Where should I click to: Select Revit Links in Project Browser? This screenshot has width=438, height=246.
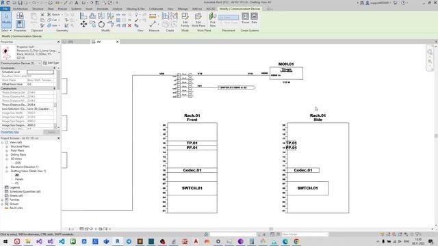[16, 208]
